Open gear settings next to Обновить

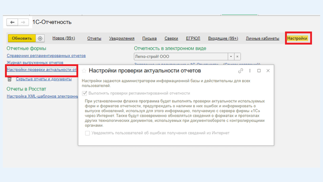coord(40,38)
